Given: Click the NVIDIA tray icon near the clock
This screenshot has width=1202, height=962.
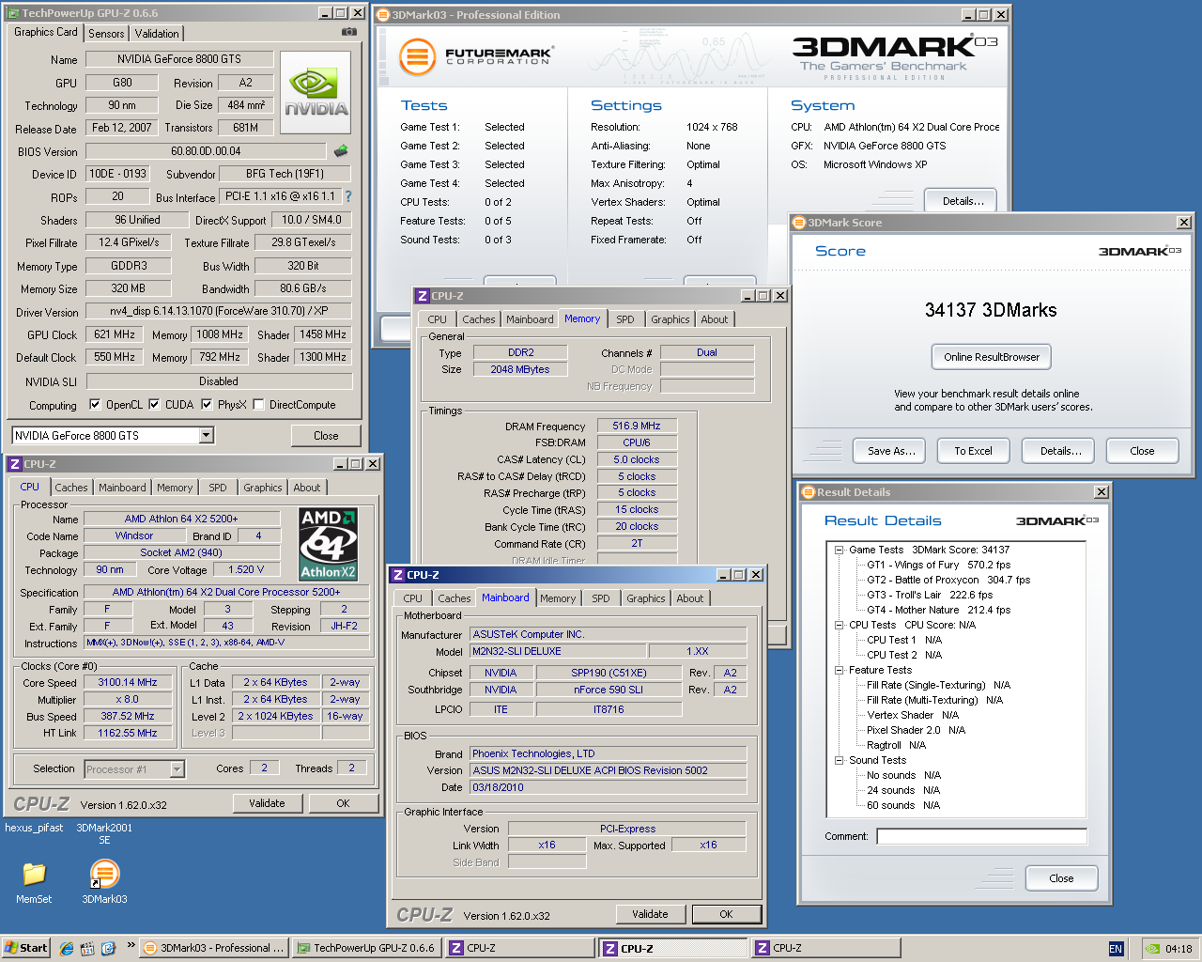Looking at the screenshot, I should 1151,949.
